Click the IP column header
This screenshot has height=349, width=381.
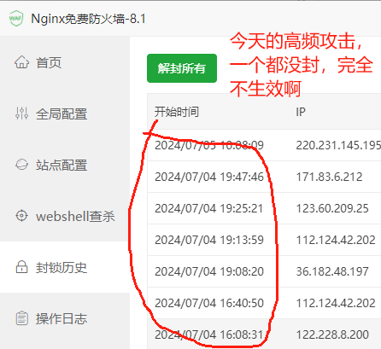point(301,112)
